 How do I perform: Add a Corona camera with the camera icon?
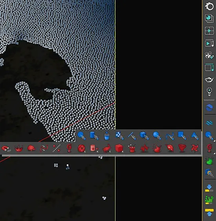209,55
